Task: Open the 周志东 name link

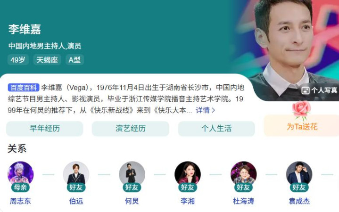Action: tap(20, 201)
